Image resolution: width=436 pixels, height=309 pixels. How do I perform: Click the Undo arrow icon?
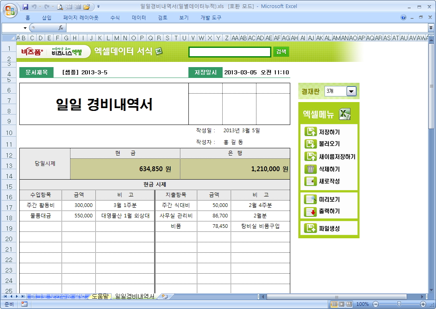tap(34, 7)
